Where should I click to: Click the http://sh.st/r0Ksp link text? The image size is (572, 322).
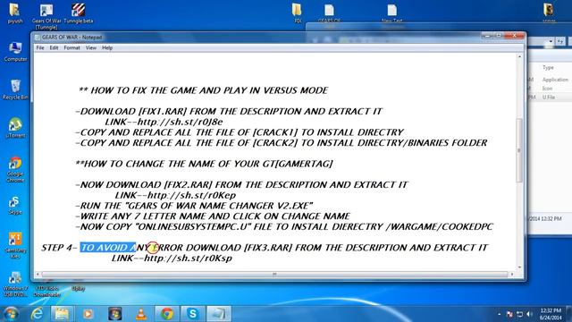pyautogui.click(x=189, y=258)
